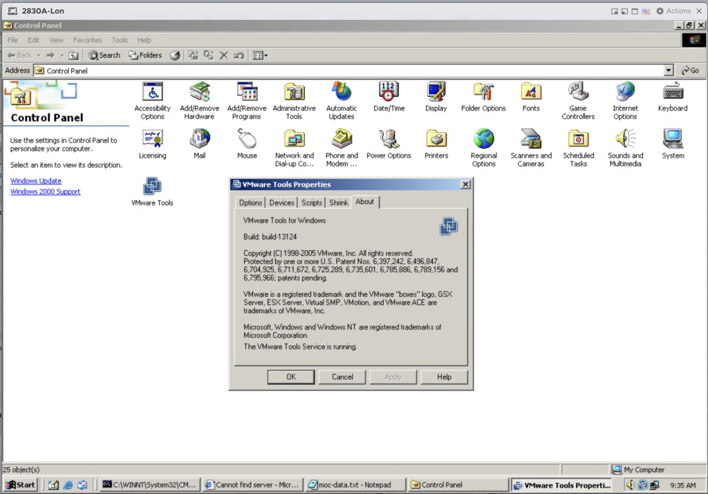The height and width of the screenshot is (494, 708).
Task: Click Cancel in VMware Tools Properties
Action: click(342, 377)
